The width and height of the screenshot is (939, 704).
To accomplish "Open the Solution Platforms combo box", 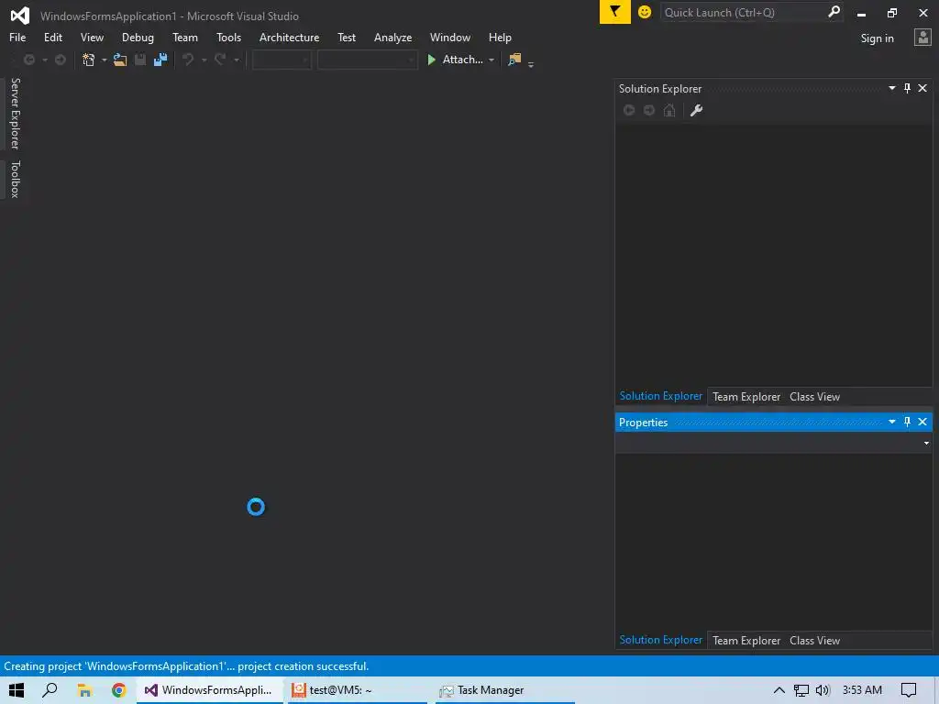I will 367,60.
